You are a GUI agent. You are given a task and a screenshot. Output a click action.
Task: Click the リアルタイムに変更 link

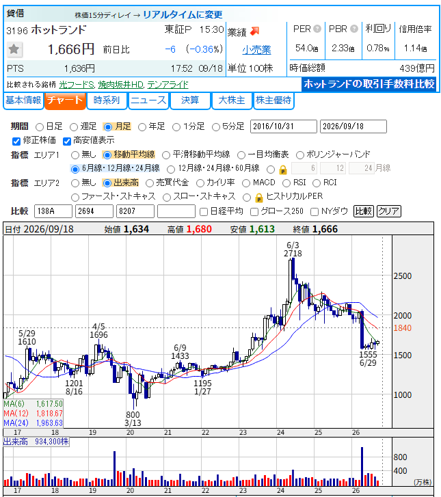coord(183,14)
